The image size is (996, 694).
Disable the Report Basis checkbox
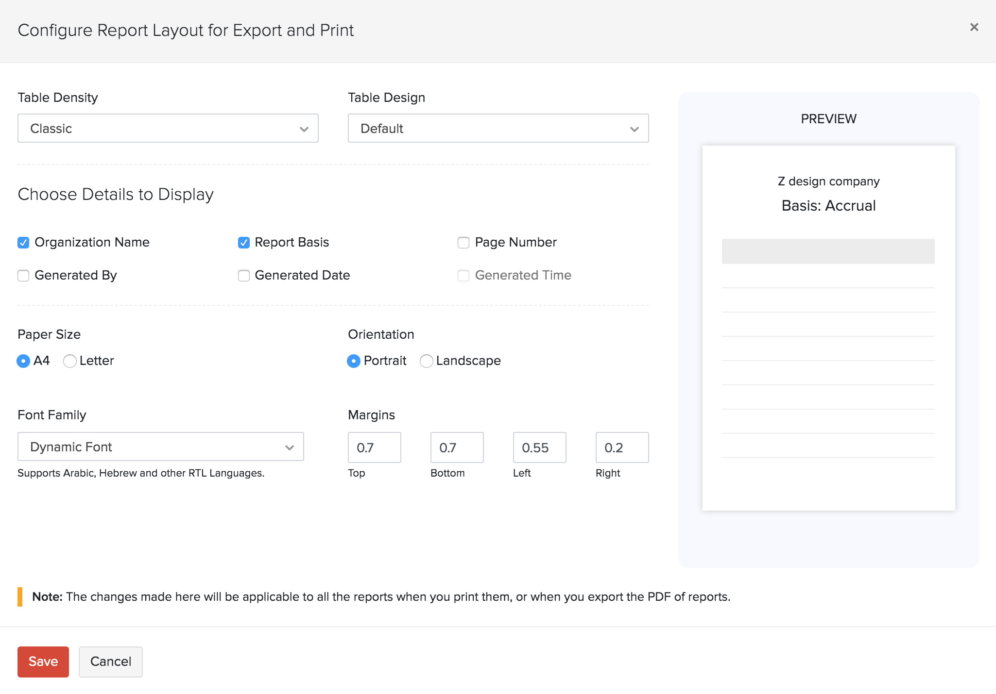click(x=243, y=242)
